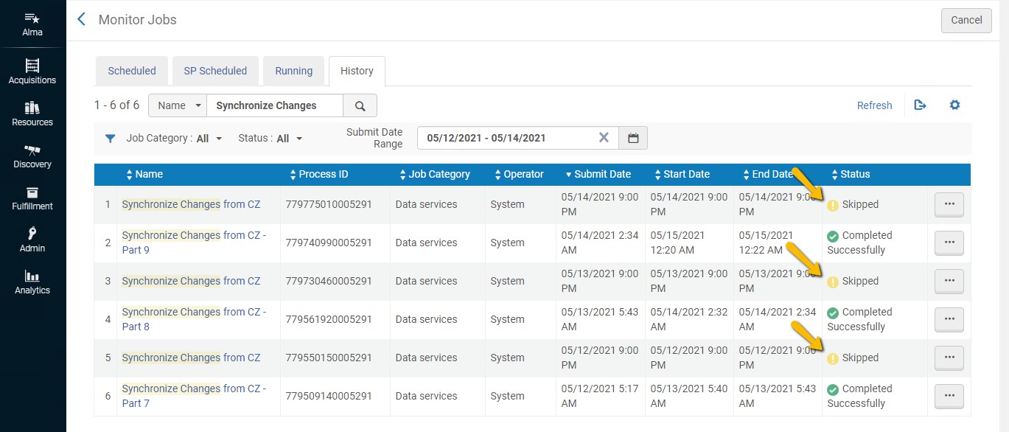Screen dimensions: 1009x432
Task: Open the Discovery telescope icon
Action: [x=32, y=150]
